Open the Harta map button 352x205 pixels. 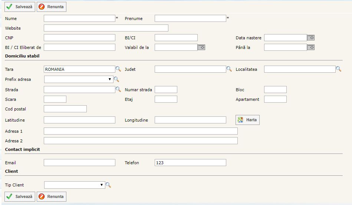point(247,120)
